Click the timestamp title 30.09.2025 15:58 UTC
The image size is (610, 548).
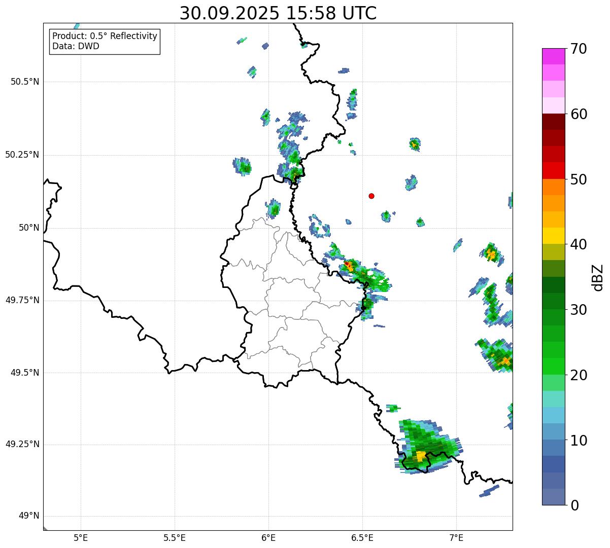pos(278,13)
